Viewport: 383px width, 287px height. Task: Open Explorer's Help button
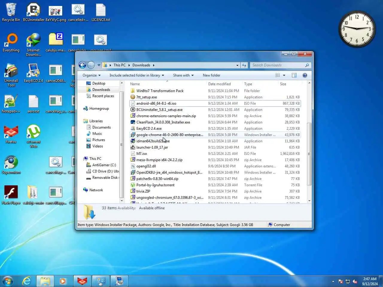pyautogui.click(x=305, y=75)
